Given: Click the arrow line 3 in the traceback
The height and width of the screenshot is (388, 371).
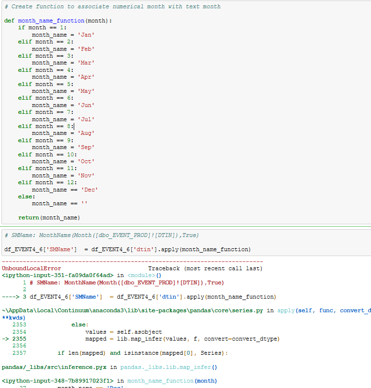Looking at the screenshot, I should pos(139,297).
